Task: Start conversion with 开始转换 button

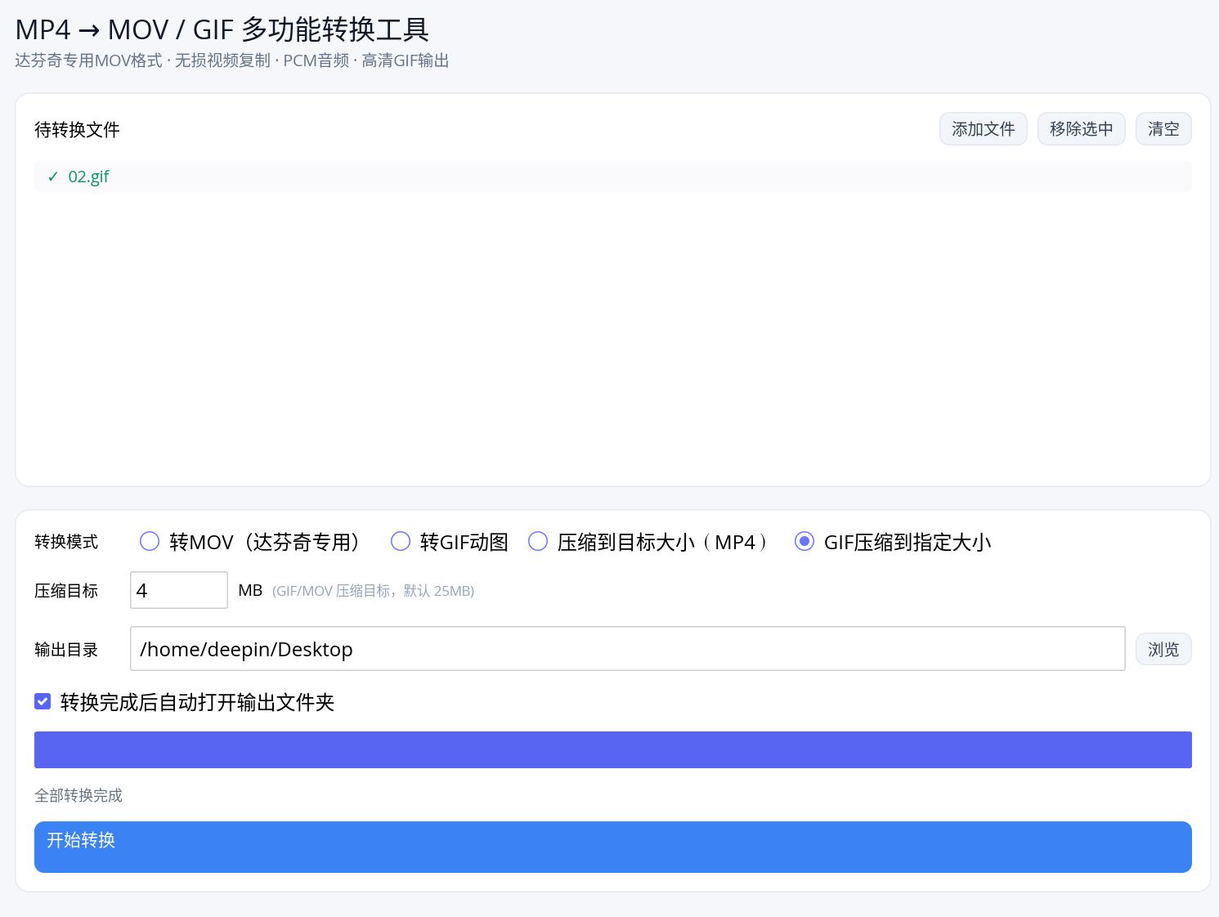Action: point(612,847)
